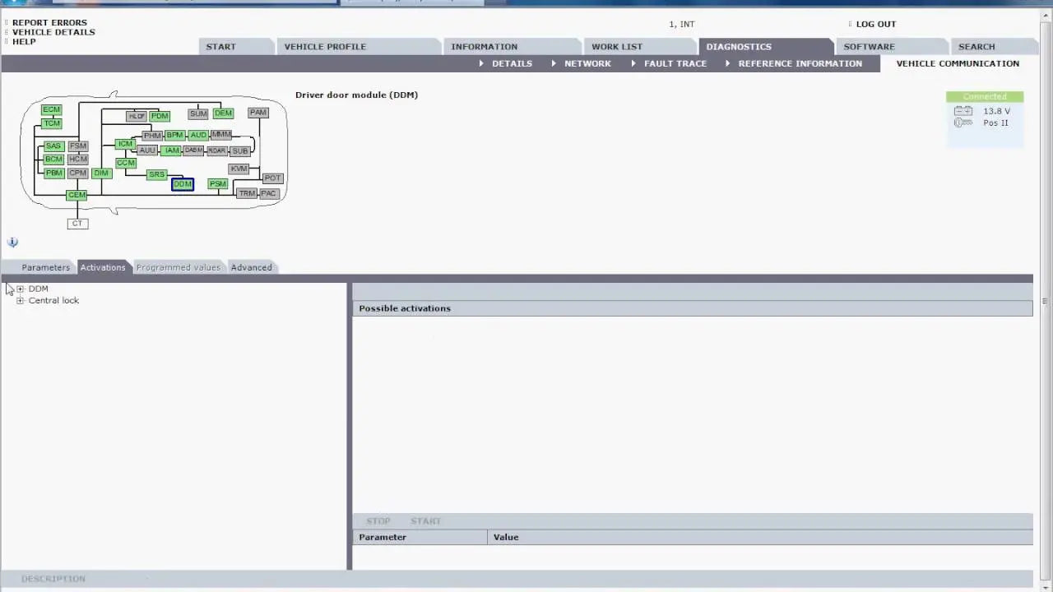Click the START activation button
This screenshot has height=592, width=1053.
coord(425,520)
